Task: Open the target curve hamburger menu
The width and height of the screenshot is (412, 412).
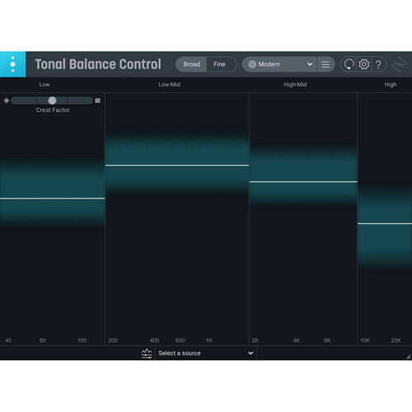Action: click(x=325, y=64)
